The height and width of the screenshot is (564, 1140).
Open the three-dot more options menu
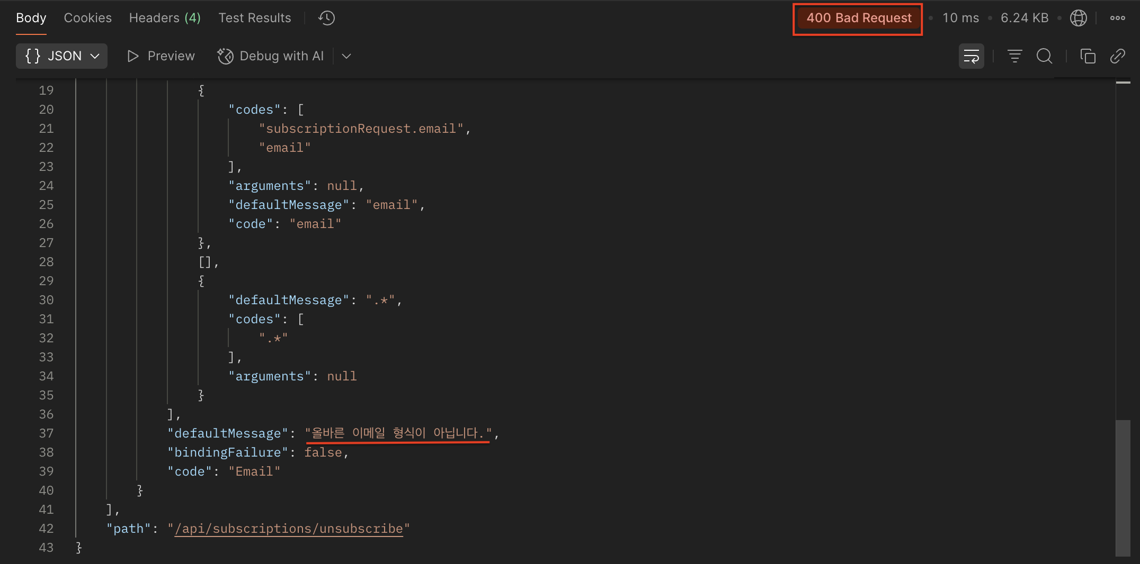pos(1117,18)
